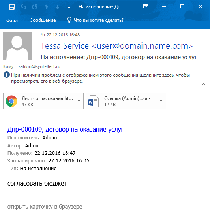Click the Undo arrow icon
Image resolution: width=210 pixels, height=222 pixels.
(x=23, y=7)
